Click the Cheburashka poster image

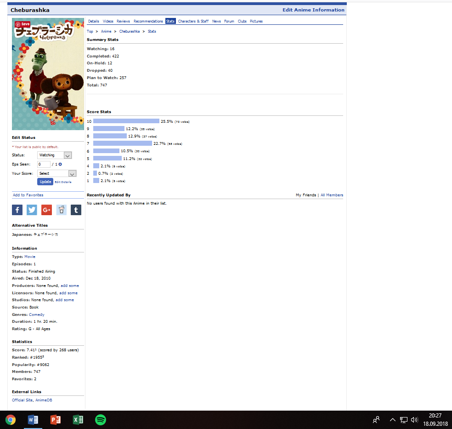[x=48, y=74]
